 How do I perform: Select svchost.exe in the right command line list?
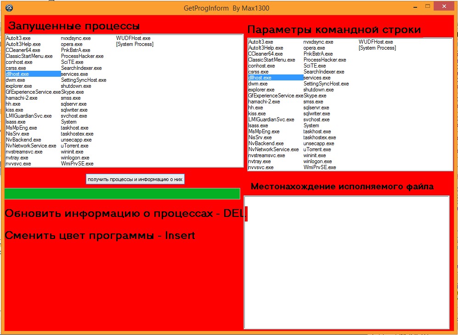point(316,119)
